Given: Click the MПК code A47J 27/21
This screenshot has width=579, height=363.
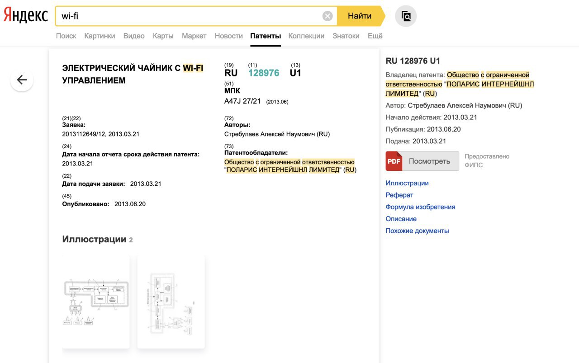Looking at the screenshot, I should [x=242, y=101].
